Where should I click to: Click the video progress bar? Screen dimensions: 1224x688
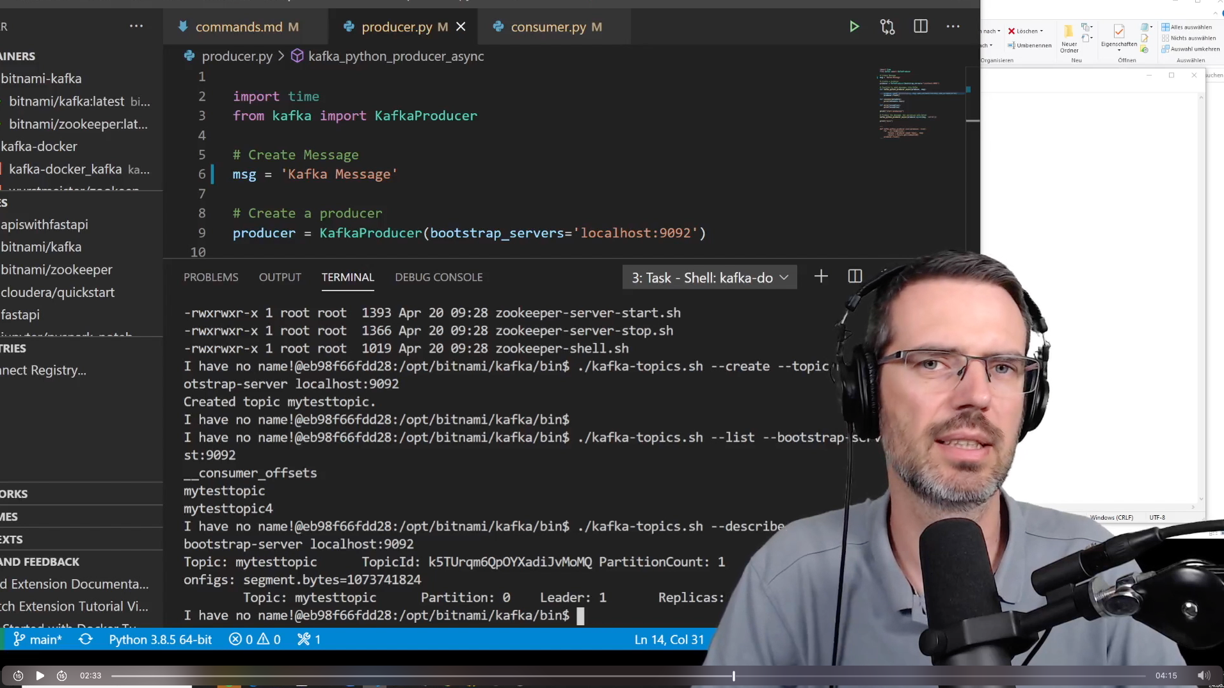(x=628, y=675)
